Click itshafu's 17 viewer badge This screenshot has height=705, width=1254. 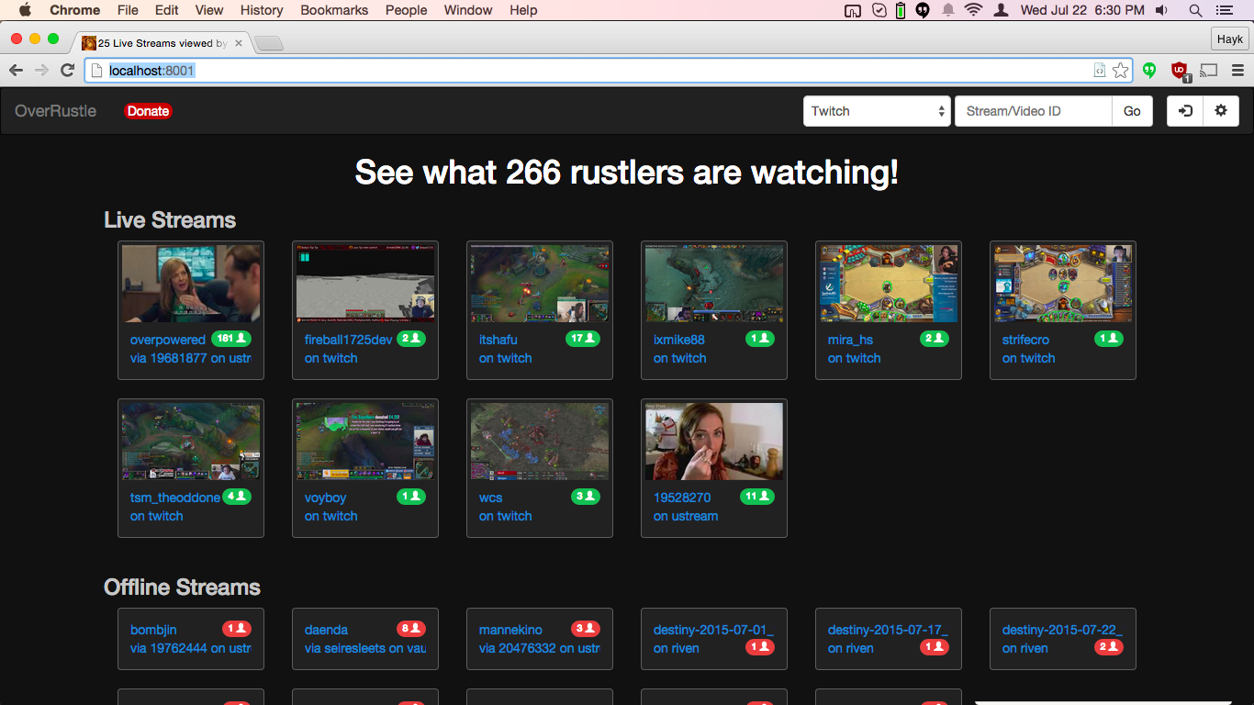tap(583, 339)
